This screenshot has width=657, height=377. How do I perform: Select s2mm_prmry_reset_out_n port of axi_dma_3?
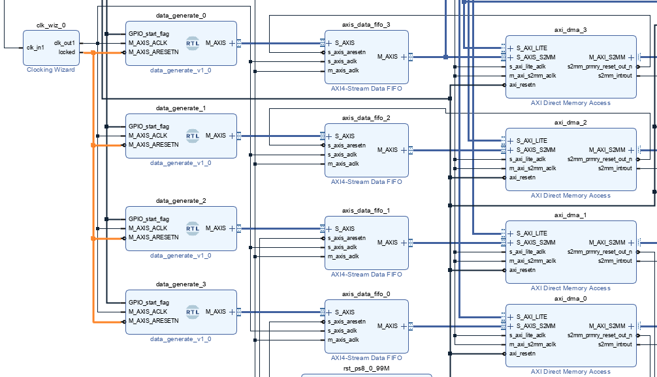(x=600, y=67)
